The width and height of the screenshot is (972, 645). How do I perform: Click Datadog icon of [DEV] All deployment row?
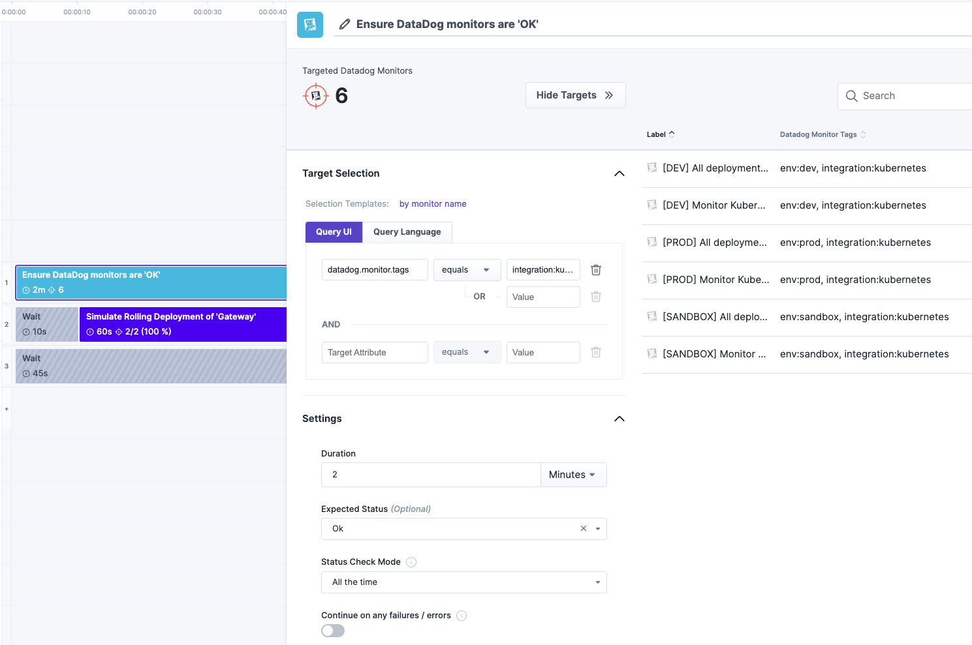click(x=652, y=168)
